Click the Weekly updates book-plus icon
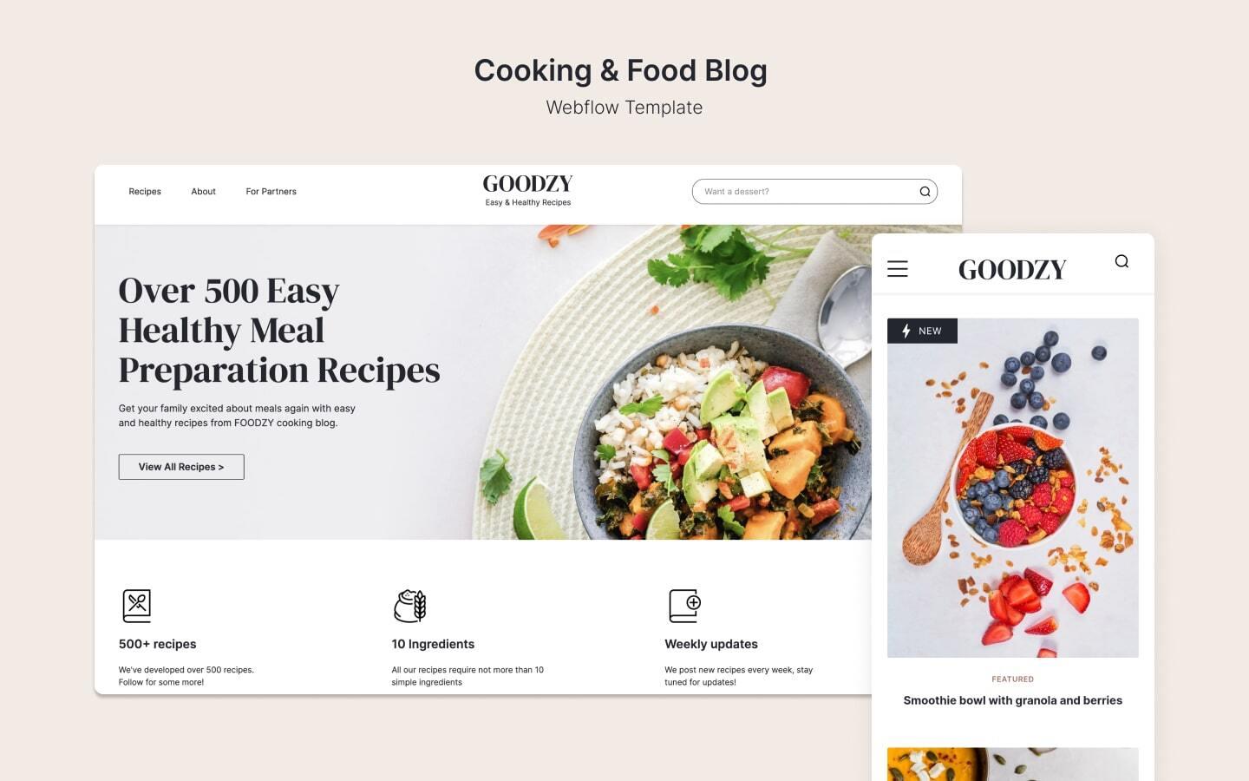Image resolution: width=1249 pixels, height=781 pixels. click(x=684, y=606)
